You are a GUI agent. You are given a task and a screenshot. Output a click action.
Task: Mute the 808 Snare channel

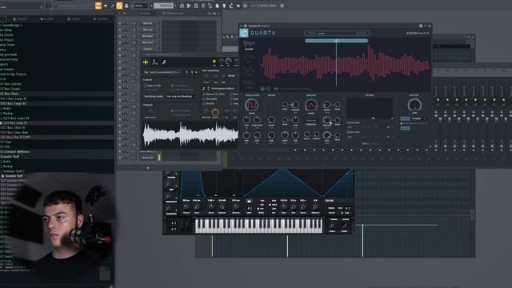120,42
